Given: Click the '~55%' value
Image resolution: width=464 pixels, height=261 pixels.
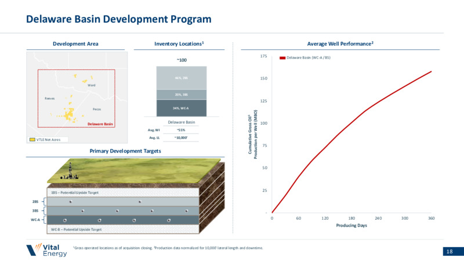Looking at the screenshot, I should 181,130.
